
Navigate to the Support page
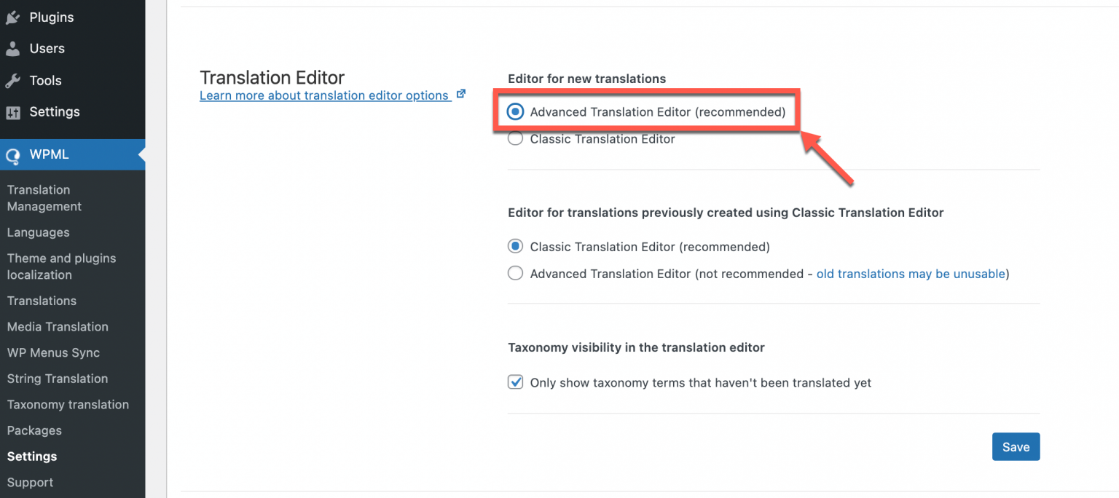30,482
